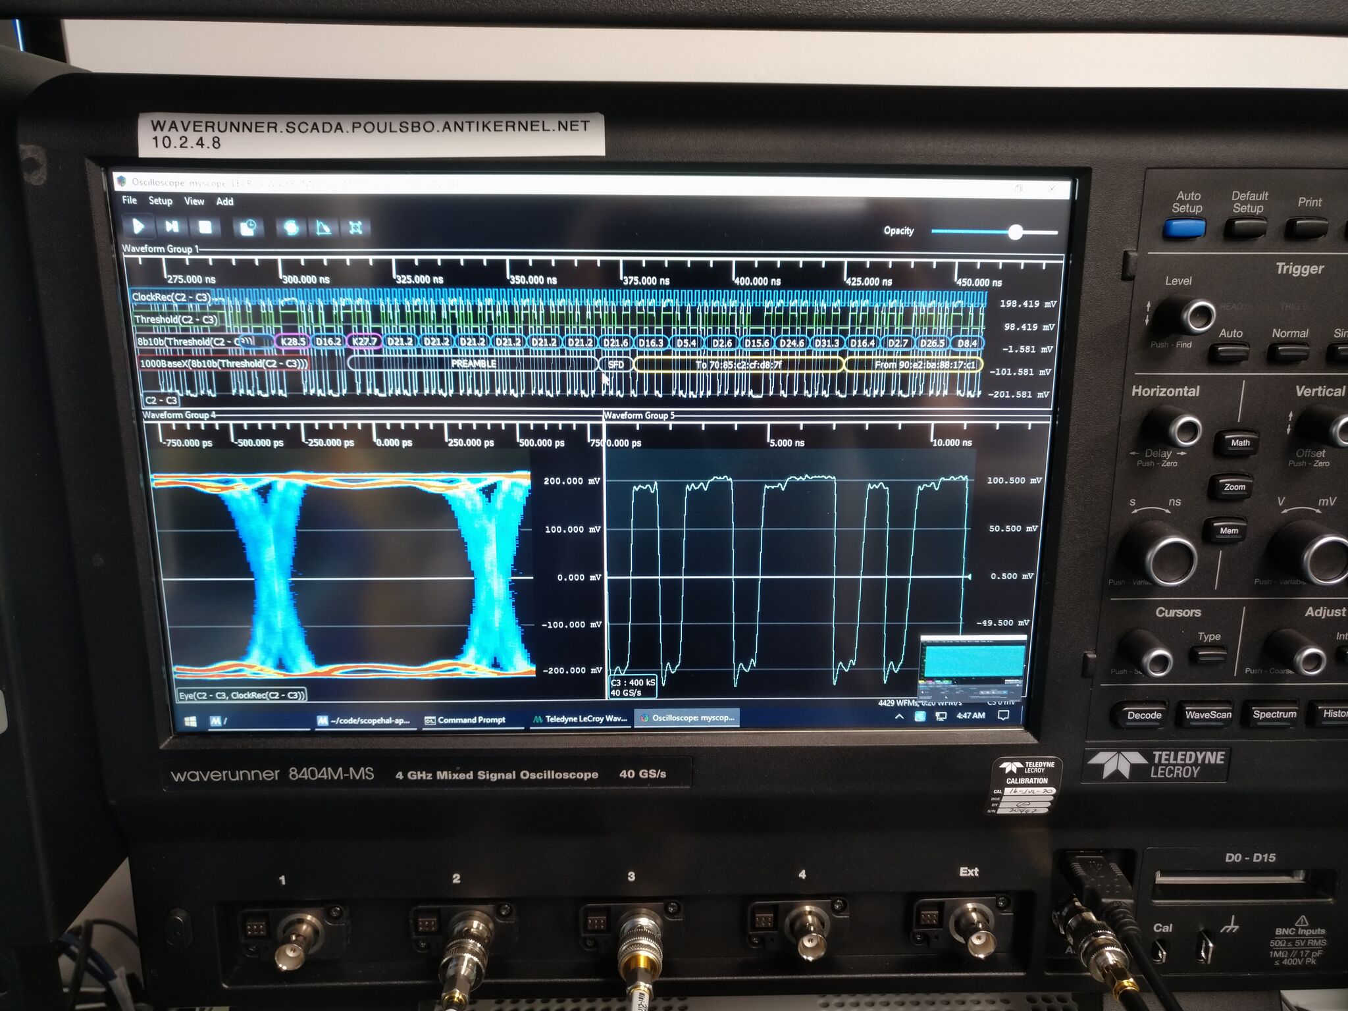Click the single-trigger step toolbar icon
This screenshot has height=1011, width=1348.
coord(172,227)
